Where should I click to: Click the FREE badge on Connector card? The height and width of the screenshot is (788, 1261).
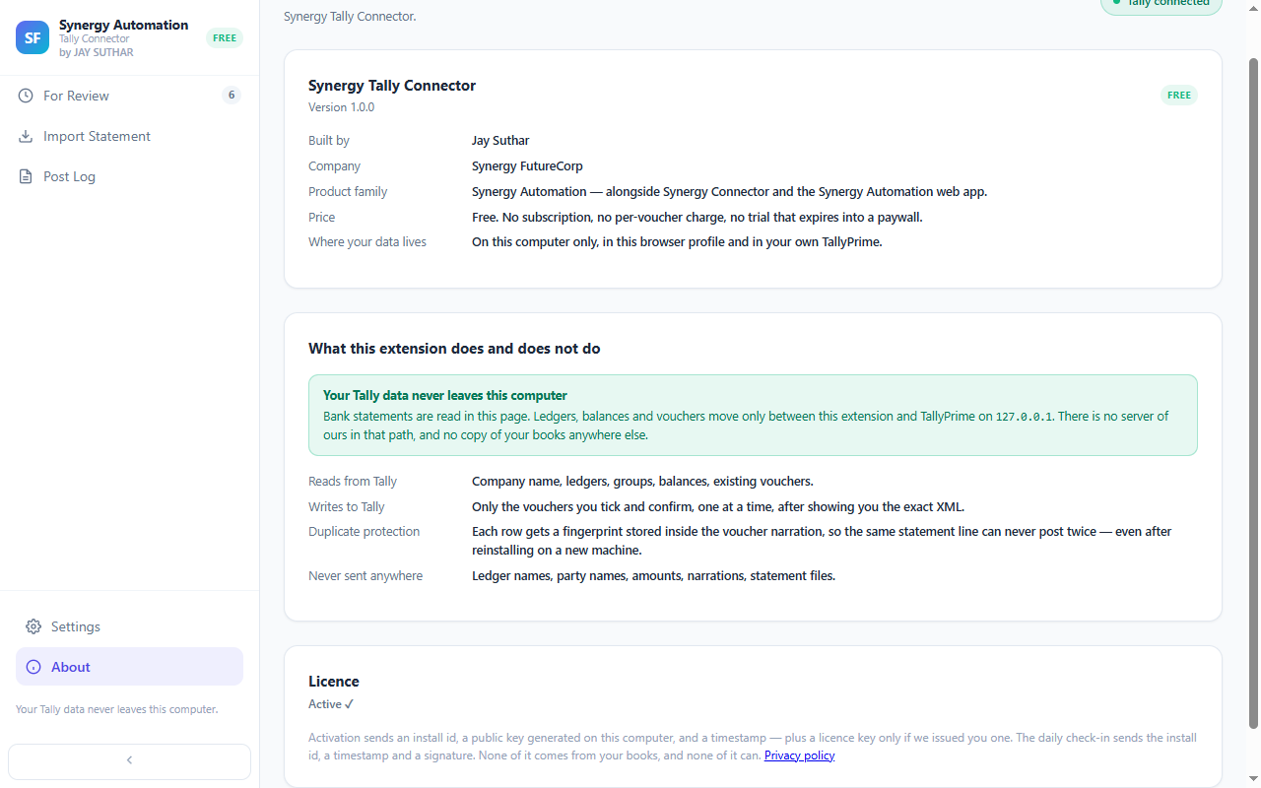click(x=1179, y=96)
